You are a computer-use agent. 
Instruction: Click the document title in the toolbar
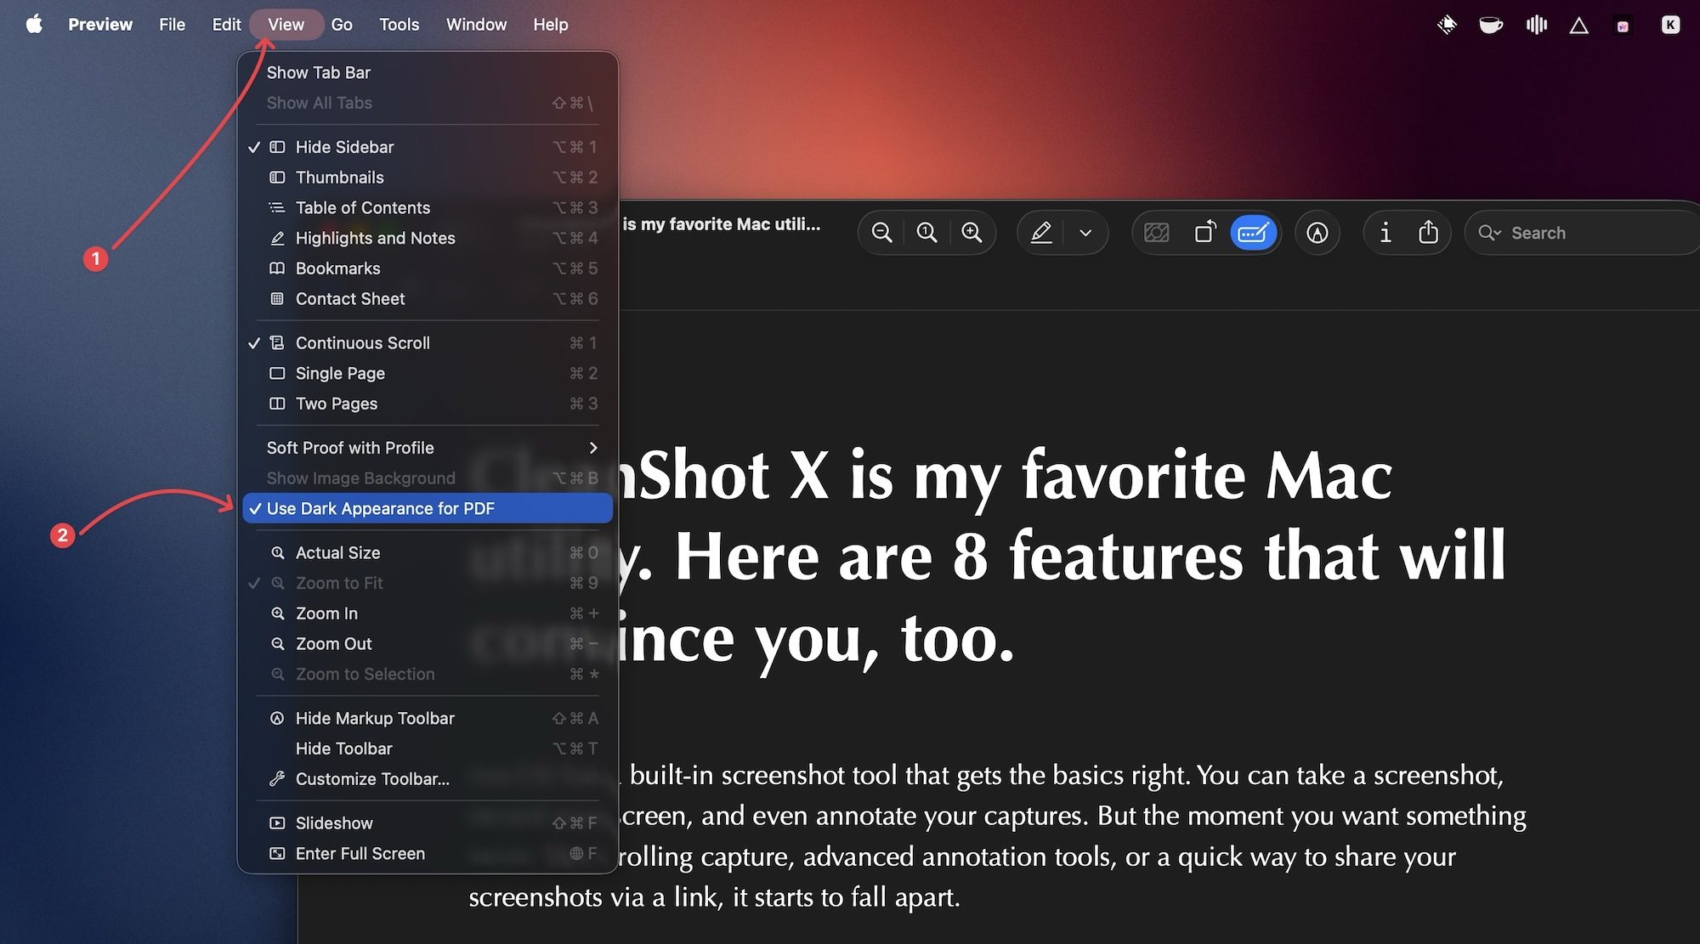[x=721, y=224]
